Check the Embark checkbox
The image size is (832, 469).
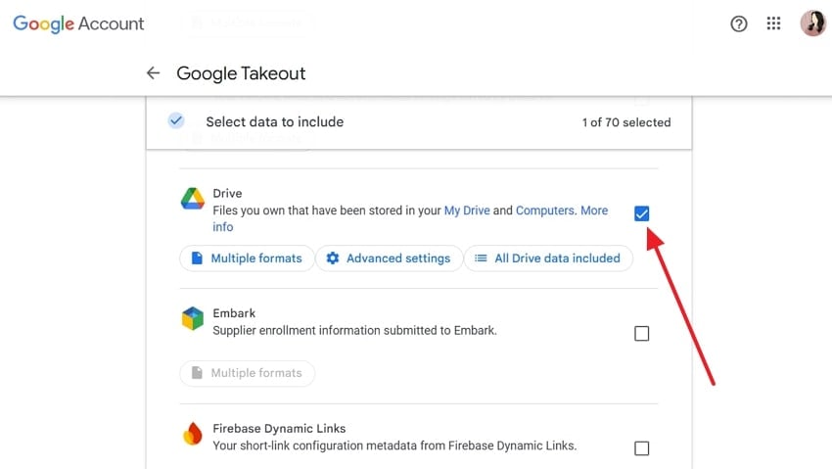click(642, 334)
